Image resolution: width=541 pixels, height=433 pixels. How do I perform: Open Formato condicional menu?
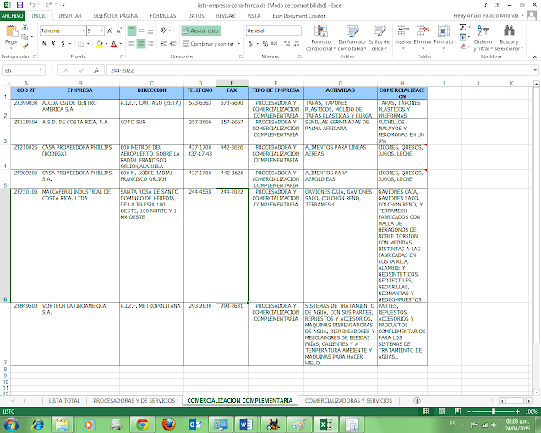321,38
